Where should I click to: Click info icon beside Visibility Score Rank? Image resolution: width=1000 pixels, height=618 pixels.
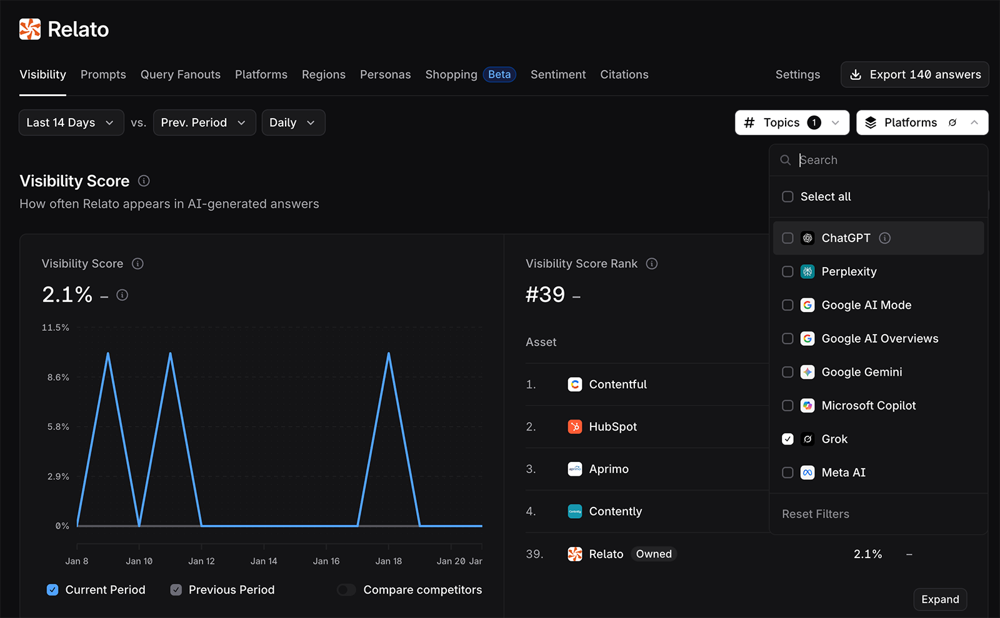651,263
